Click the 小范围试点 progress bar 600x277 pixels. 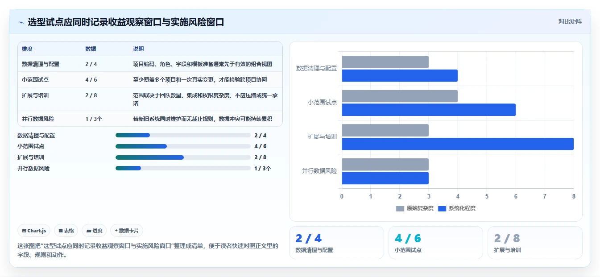183,146
